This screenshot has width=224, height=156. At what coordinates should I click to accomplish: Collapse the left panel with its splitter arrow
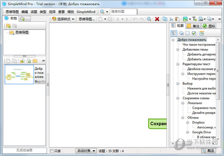point(48,84)
